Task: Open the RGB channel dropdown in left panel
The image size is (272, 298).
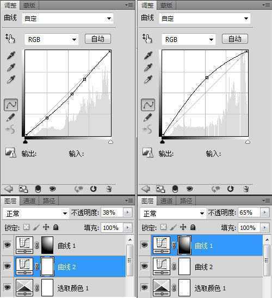Action: pos(52,40)
